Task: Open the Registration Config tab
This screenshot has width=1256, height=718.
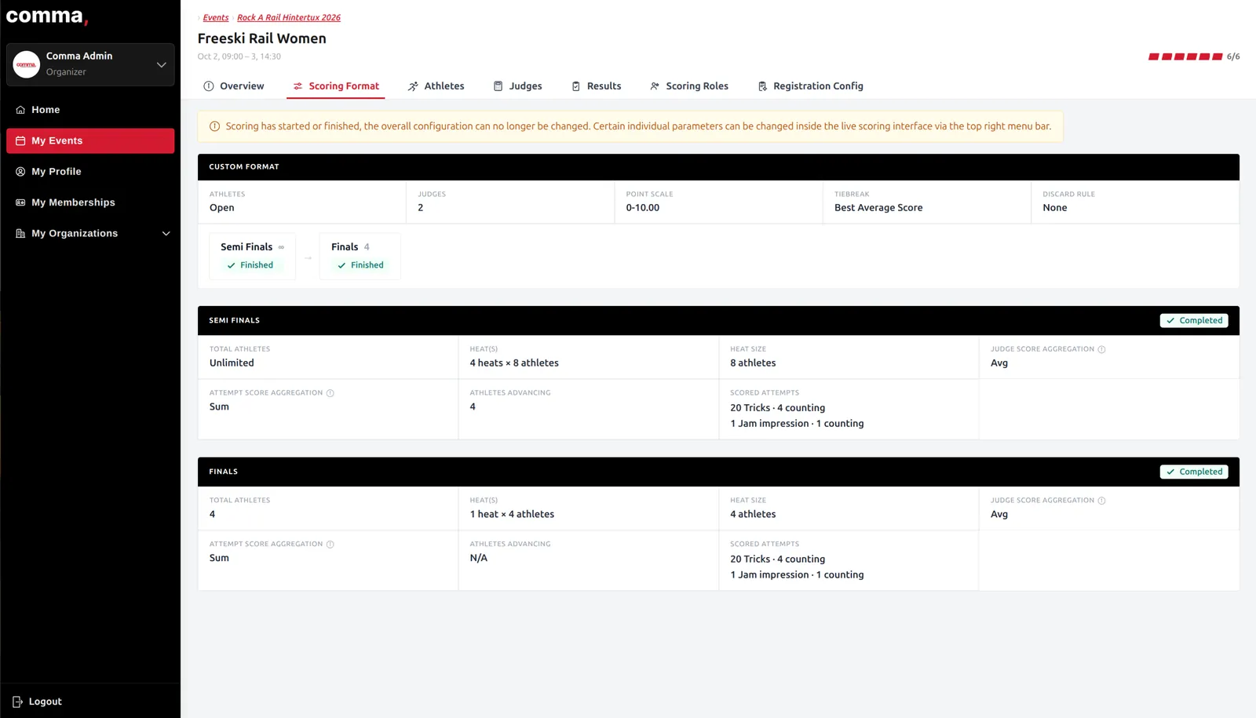Action: click(x=810, y=86)
